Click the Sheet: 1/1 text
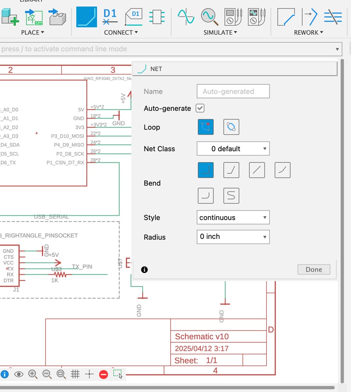The height and width of the screenshot is (392, 351). click(x=196, y=360)
